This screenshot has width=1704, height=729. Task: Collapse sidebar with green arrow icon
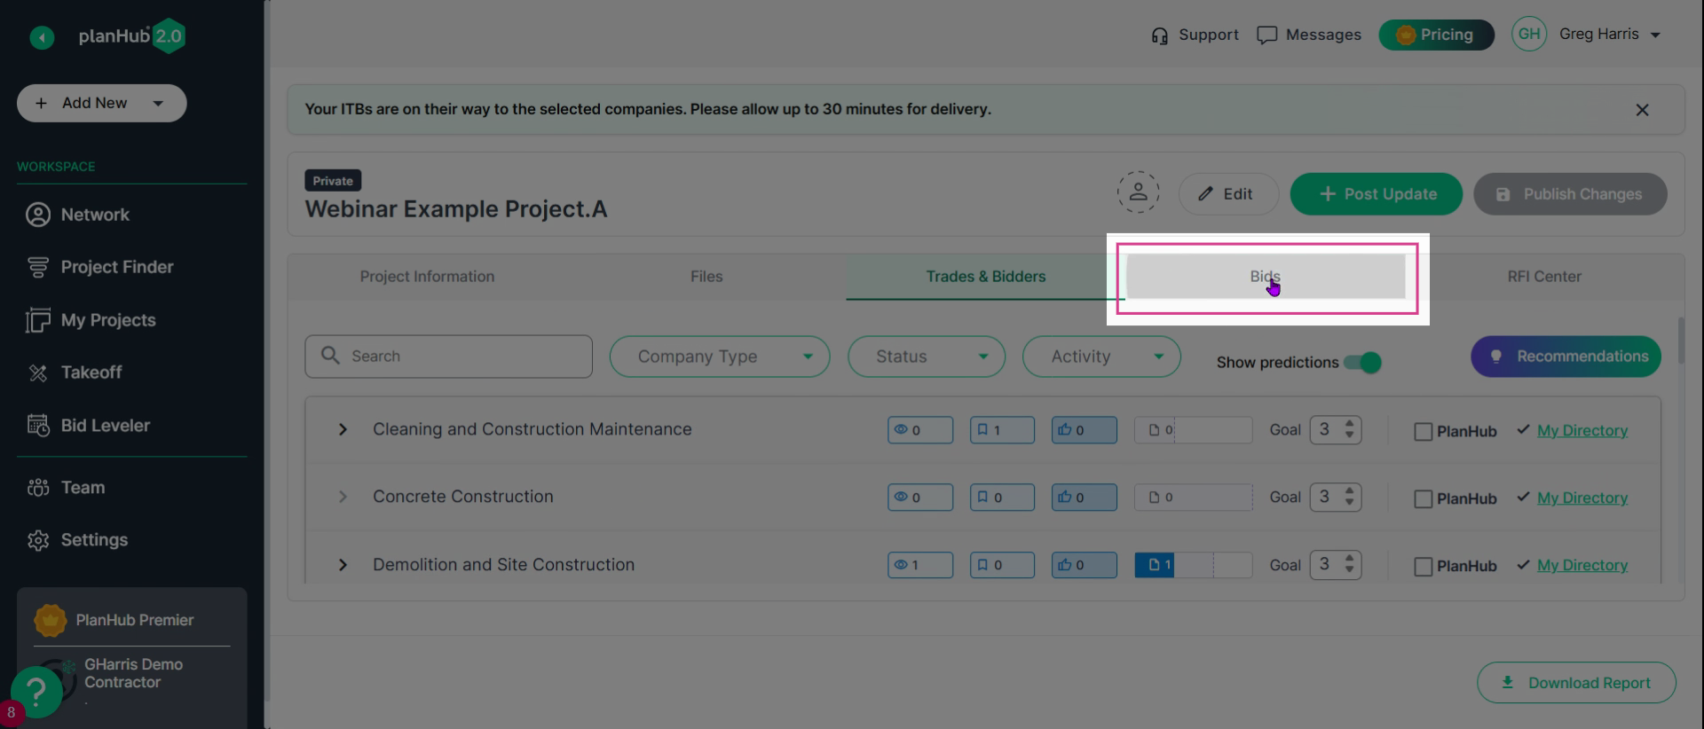(42, 37)
